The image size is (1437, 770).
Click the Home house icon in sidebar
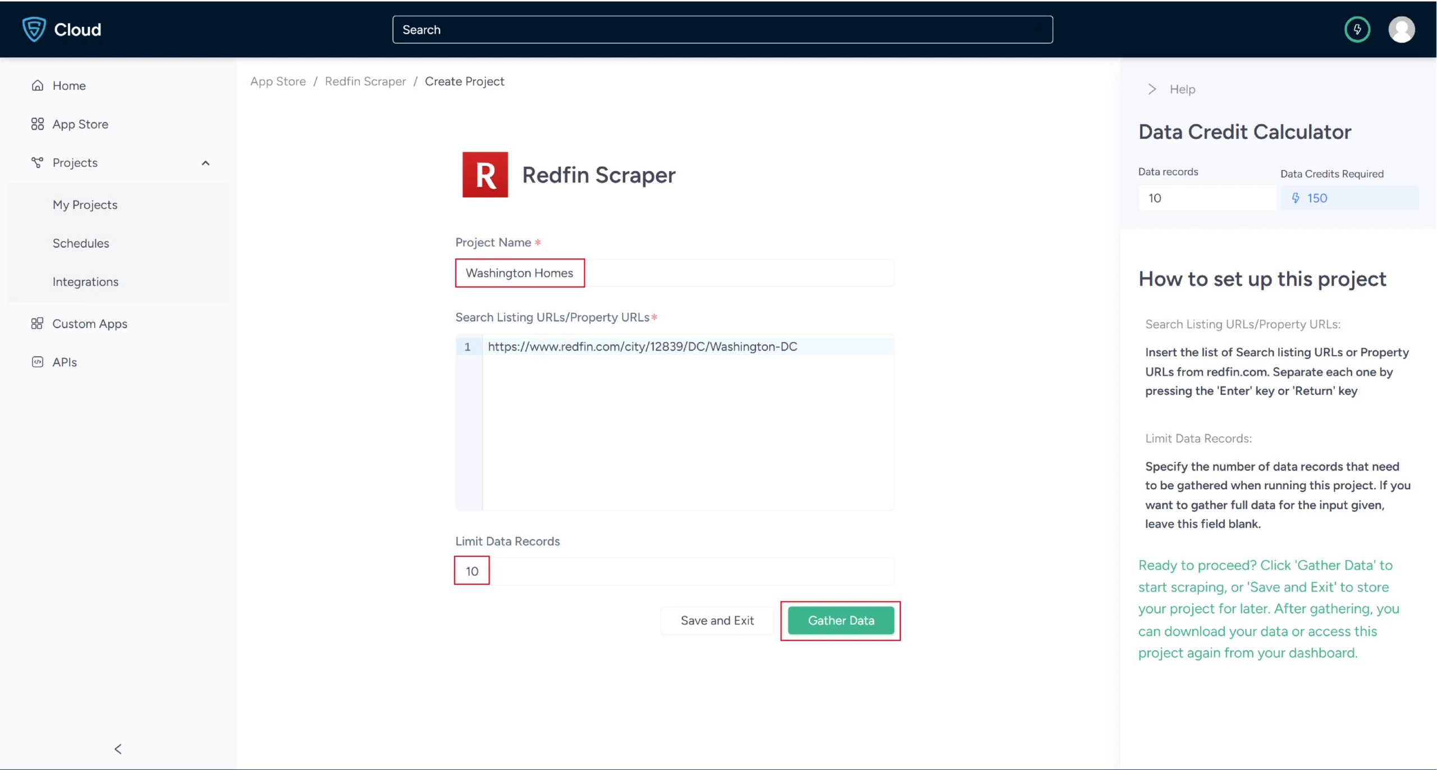point(38,85)
